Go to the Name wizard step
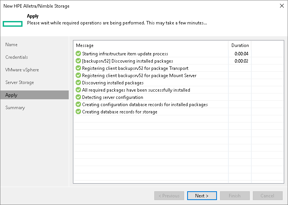This screenshot has height=205, width=288. point(34,45)
